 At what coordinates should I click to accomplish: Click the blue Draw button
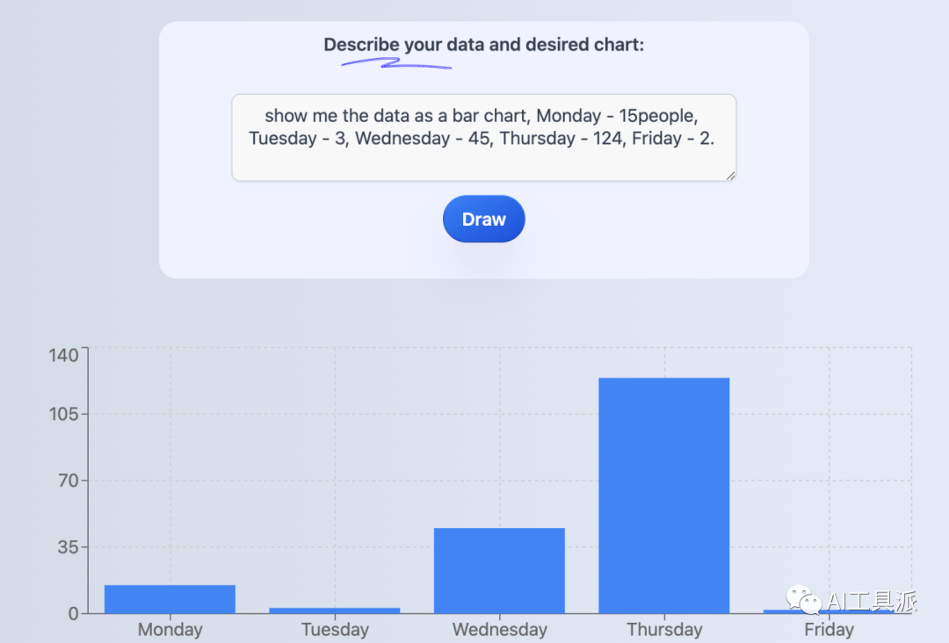click(x=483, y=219)
